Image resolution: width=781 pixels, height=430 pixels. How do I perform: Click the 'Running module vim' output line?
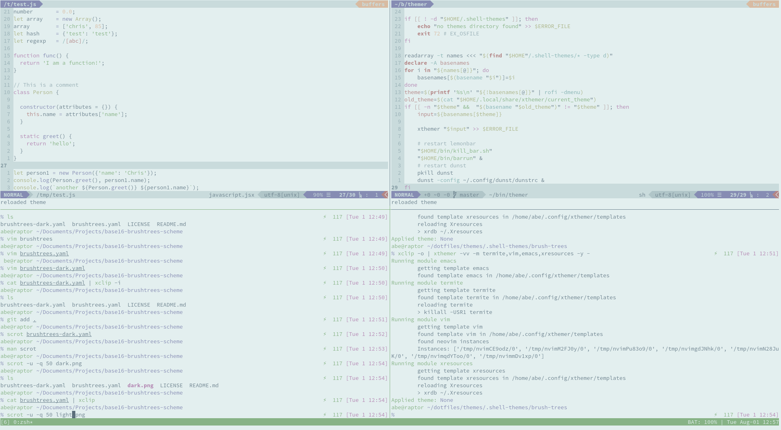point(421,319)
